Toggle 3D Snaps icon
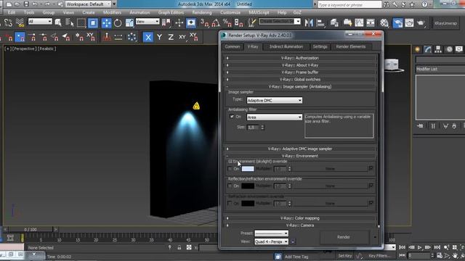This screenshot has width=465, height=261. pos(204,22)
